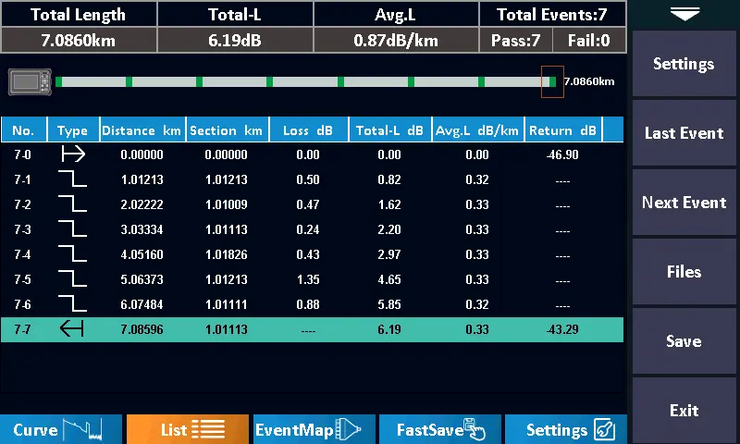Click the step-loss event icon in row 7-1
Image resolution: width=740 pixels, height=444 pixels.
pos(72,179)
